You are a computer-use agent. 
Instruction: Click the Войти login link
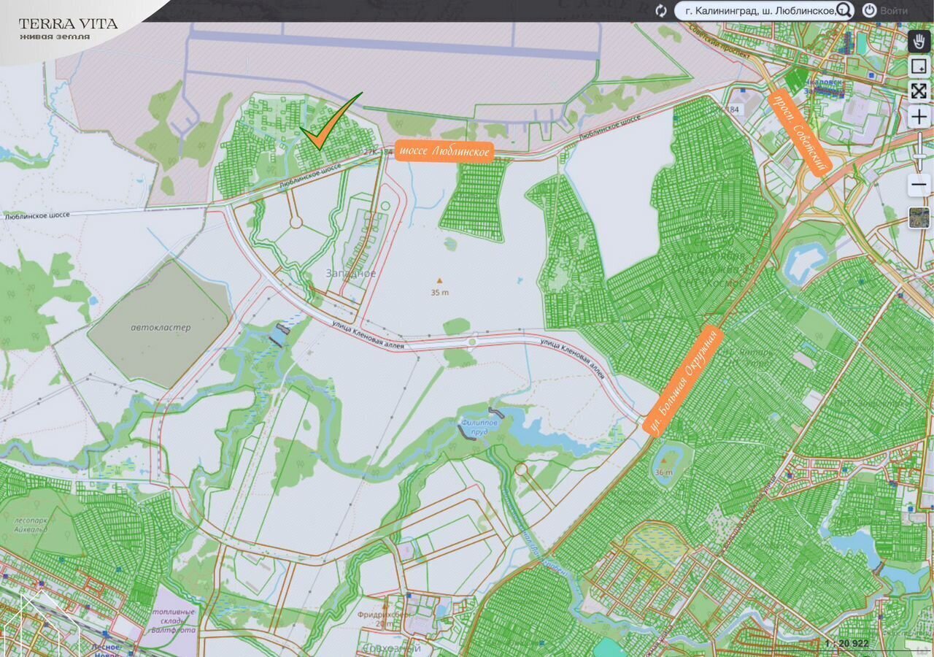pyautogui.click(x=894, y=11)
